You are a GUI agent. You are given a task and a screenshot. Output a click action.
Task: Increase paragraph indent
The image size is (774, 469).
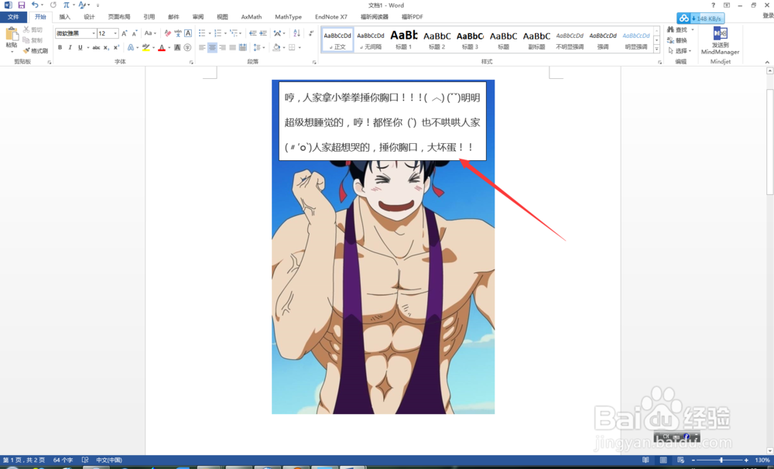pos(263,33)
